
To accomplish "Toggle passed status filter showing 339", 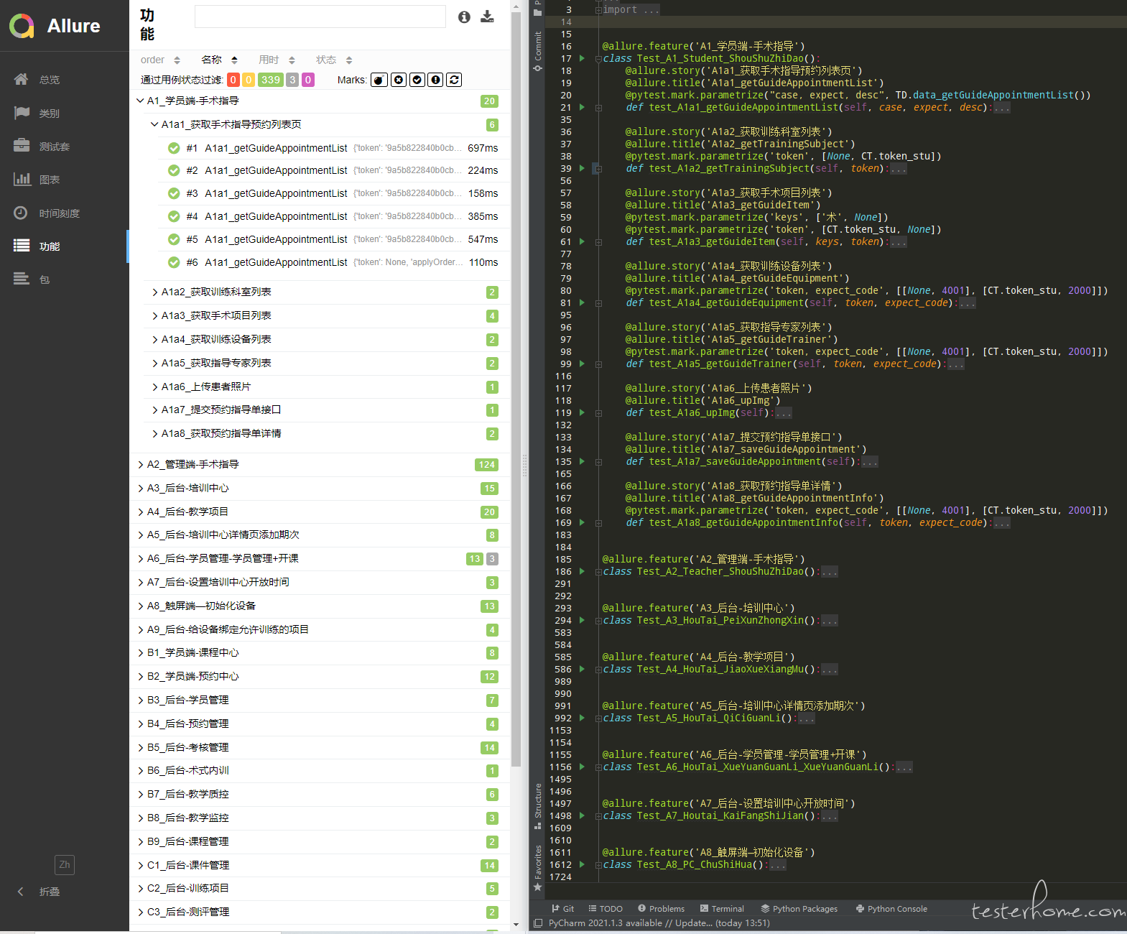I will (x=271, y=80).
